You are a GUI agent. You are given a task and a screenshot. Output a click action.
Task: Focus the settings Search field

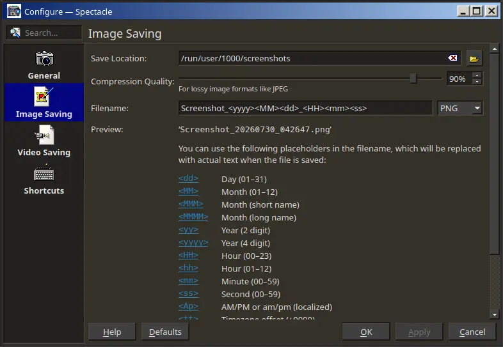[44, 33]
